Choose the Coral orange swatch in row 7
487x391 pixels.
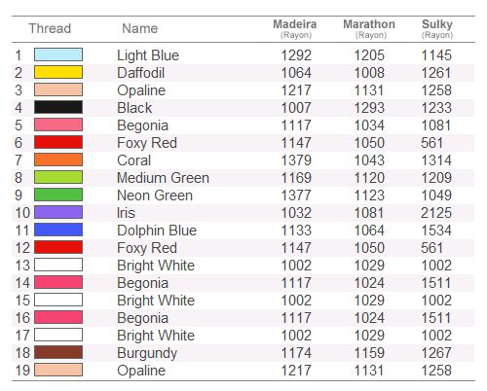coord(58,160)
